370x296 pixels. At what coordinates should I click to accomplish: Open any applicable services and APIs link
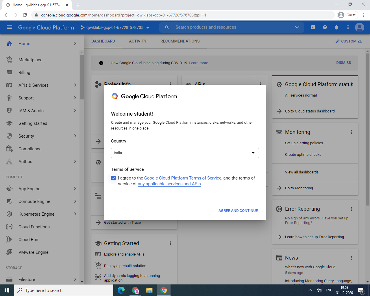[169, 184]
